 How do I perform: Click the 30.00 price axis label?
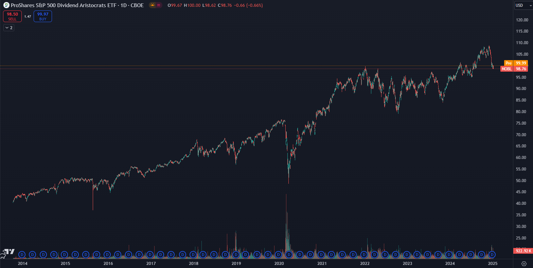tap(521, 227)
